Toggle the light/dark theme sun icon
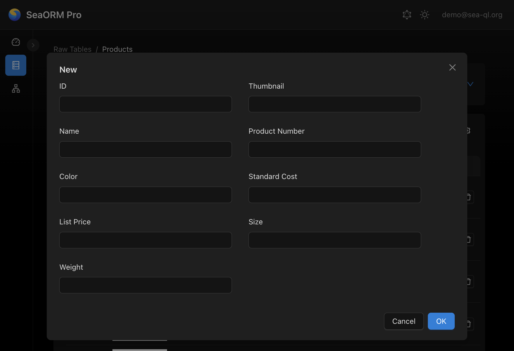This screenshot has width=514, height=351. pyautogui.click(x=424, y=15)
